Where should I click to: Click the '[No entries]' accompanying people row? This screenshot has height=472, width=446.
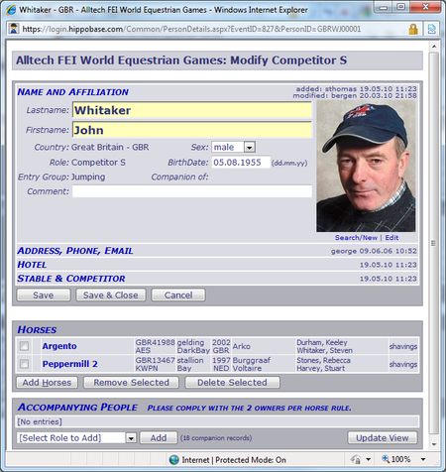[218, 421]
